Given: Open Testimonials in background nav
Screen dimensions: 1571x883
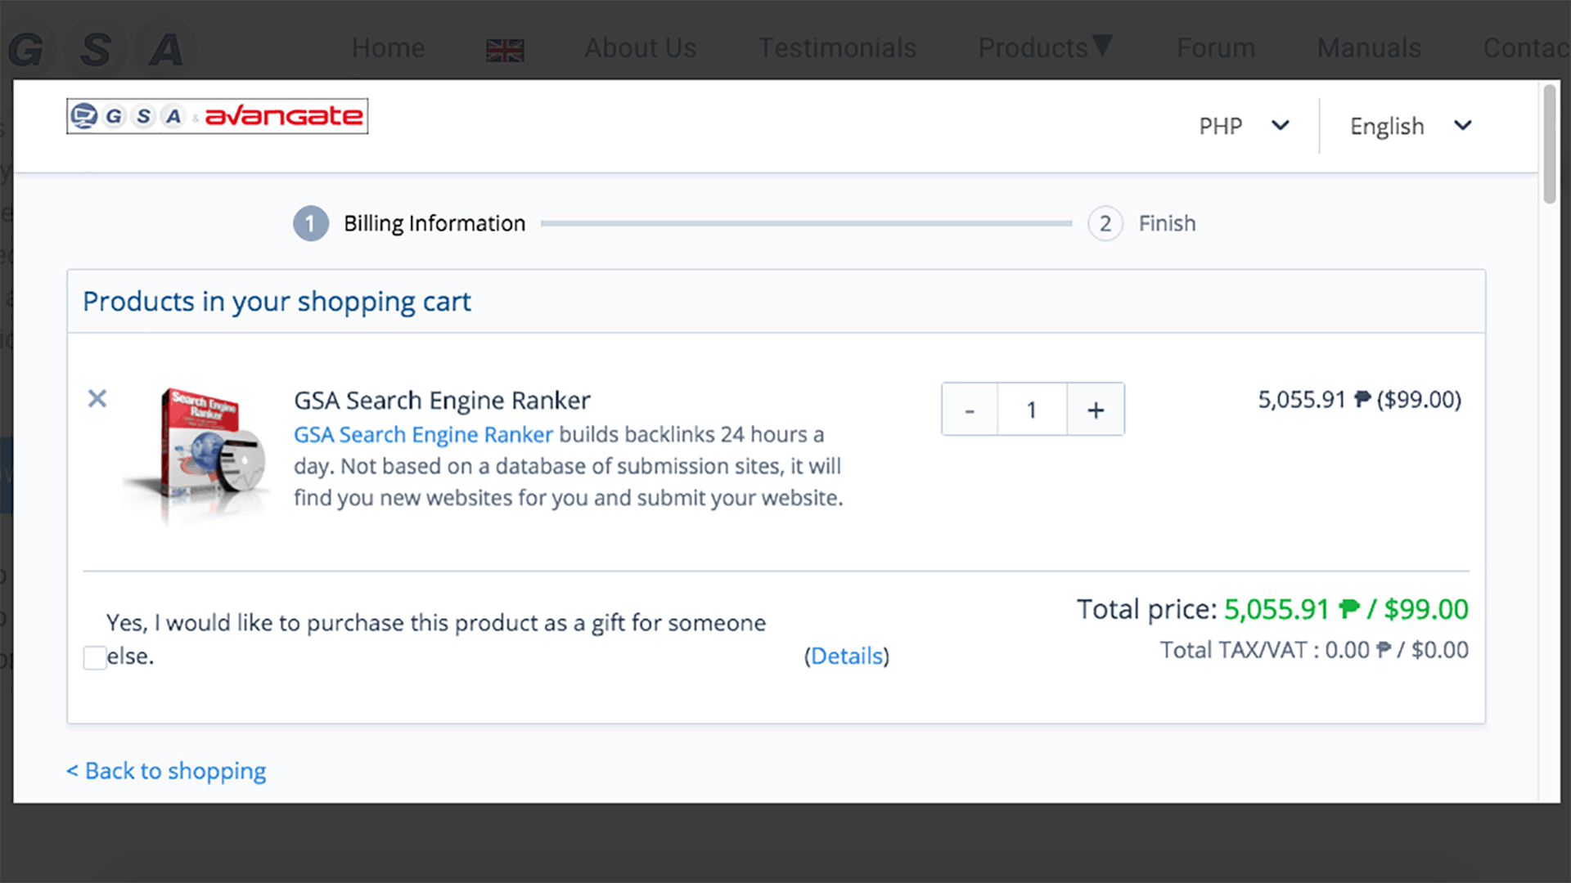Looking at the screenshot, I should pyautogui.click(x=837, y=47).
